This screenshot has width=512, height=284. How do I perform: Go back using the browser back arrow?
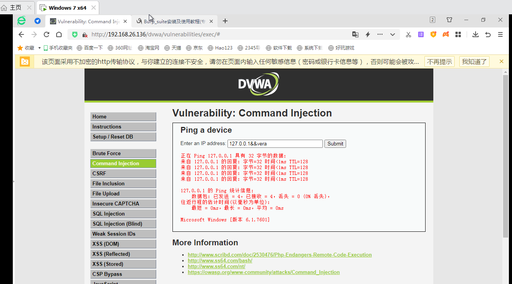click(x=21, y=34)
